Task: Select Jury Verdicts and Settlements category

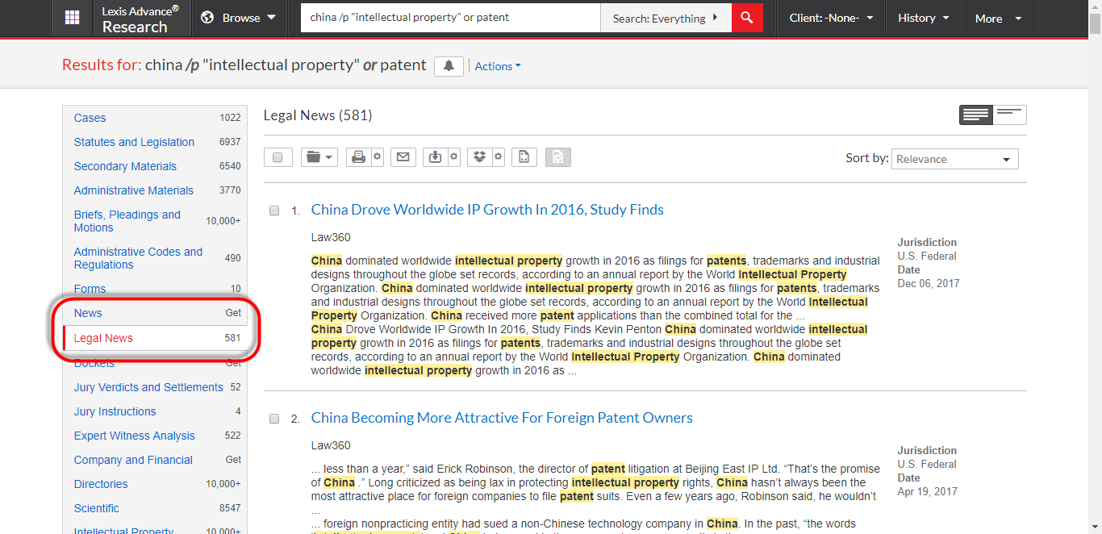Action: [148, 387]
